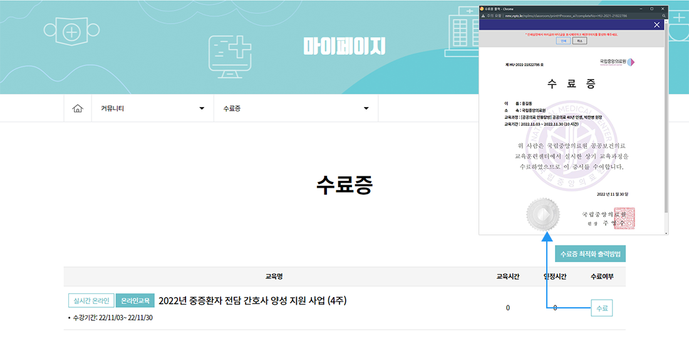This screenshot has width=689, height=341.
Task: Click the 온라인교육 tag
Action: point(135,300)
